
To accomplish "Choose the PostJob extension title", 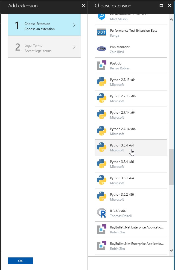I will [116, 63].
